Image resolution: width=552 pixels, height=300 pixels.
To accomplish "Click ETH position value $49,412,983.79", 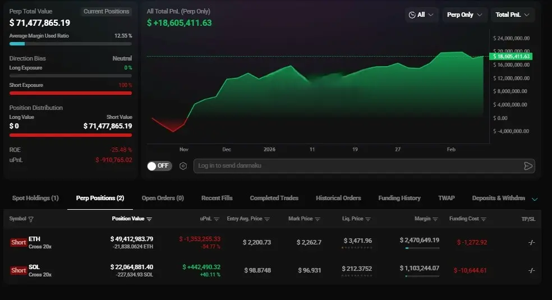I will tap(132, 239).
